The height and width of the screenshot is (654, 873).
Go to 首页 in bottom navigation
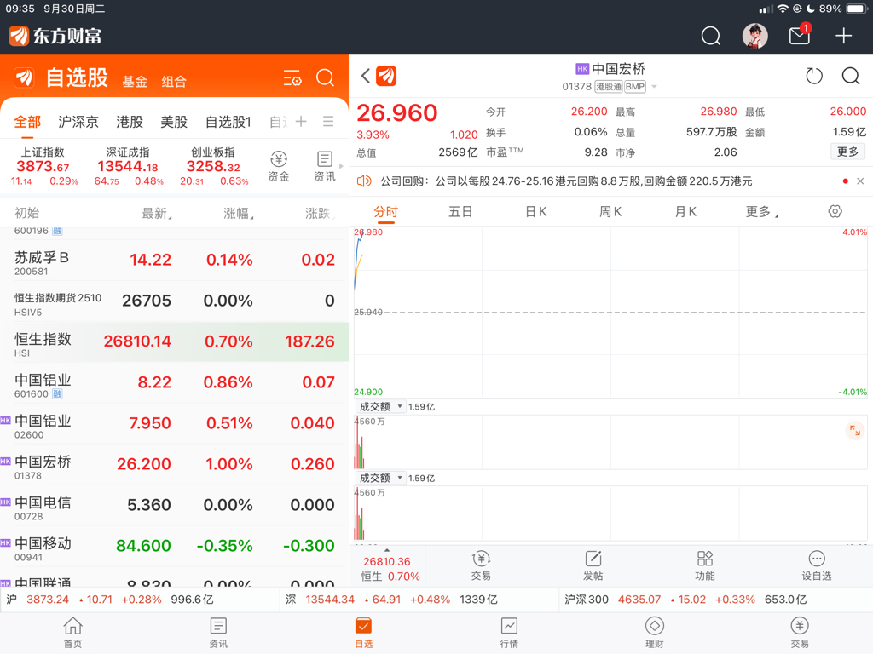73,633
